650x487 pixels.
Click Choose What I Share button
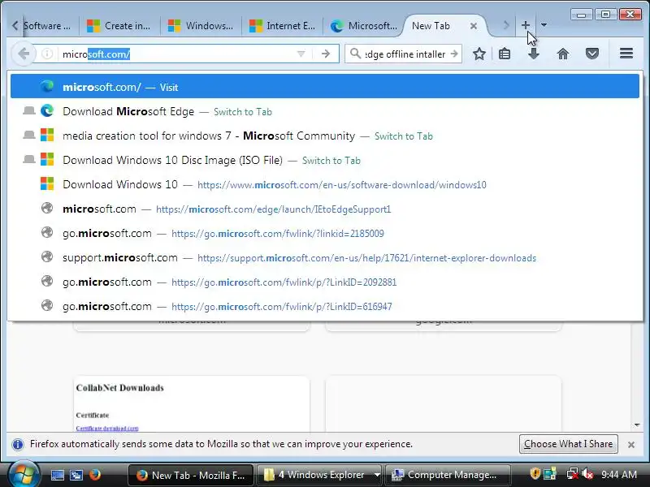click(568, 444)
